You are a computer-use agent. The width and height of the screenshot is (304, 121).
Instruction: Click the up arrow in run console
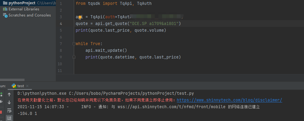(9, 94)
